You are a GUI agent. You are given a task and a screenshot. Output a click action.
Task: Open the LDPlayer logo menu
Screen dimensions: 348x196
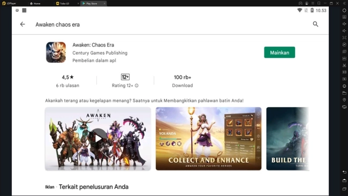point(9,3)
